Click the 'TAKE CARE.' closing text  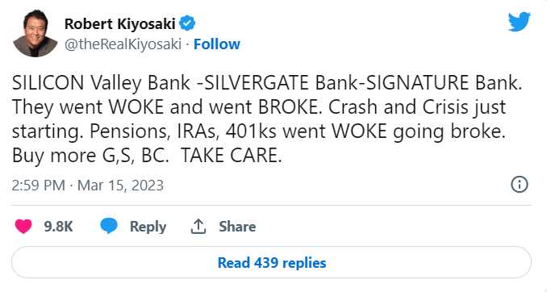(x=232, y=156)
